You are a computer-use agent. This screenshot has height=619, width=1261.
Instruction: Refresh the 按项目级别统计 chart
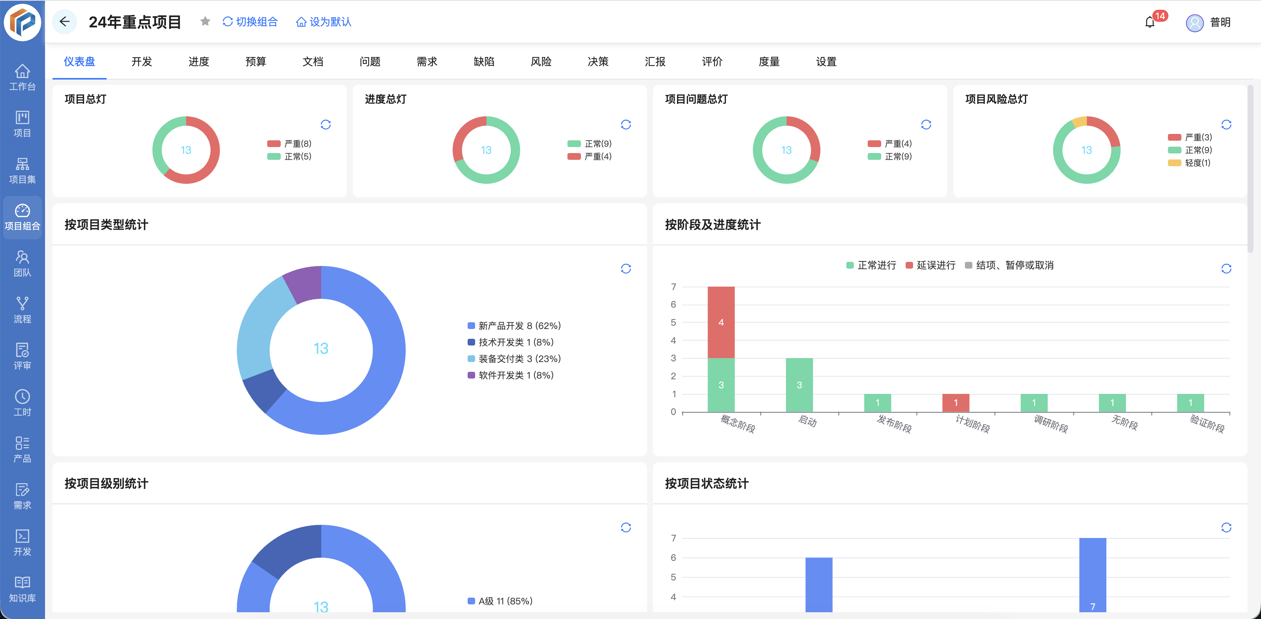tap(626, 527)
